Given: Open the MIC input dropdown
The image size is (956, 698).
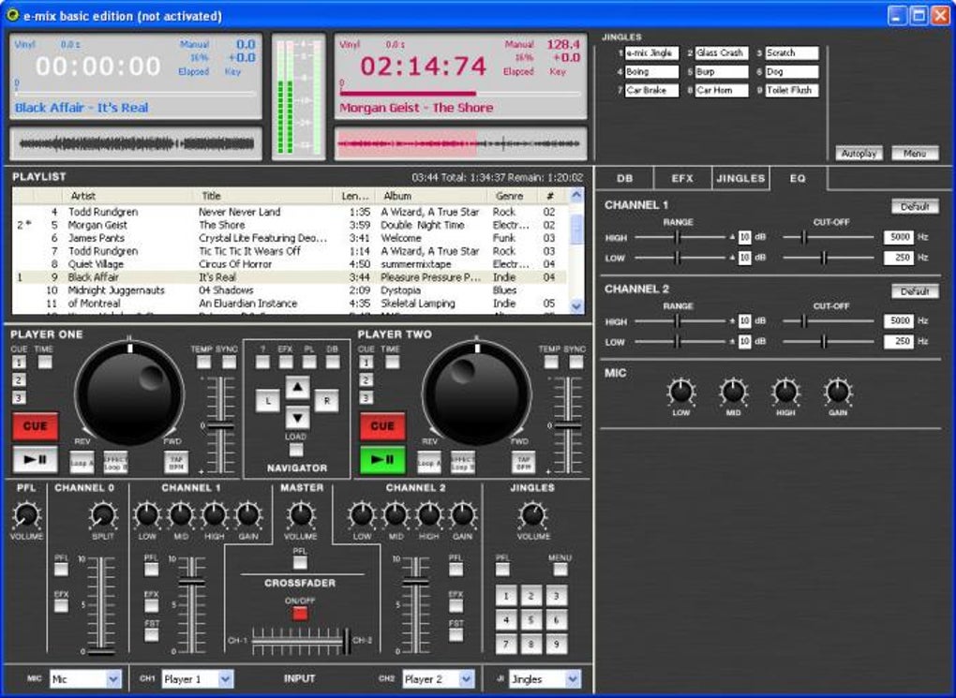Looking at the screenshot, I should [x=113, y=679].
